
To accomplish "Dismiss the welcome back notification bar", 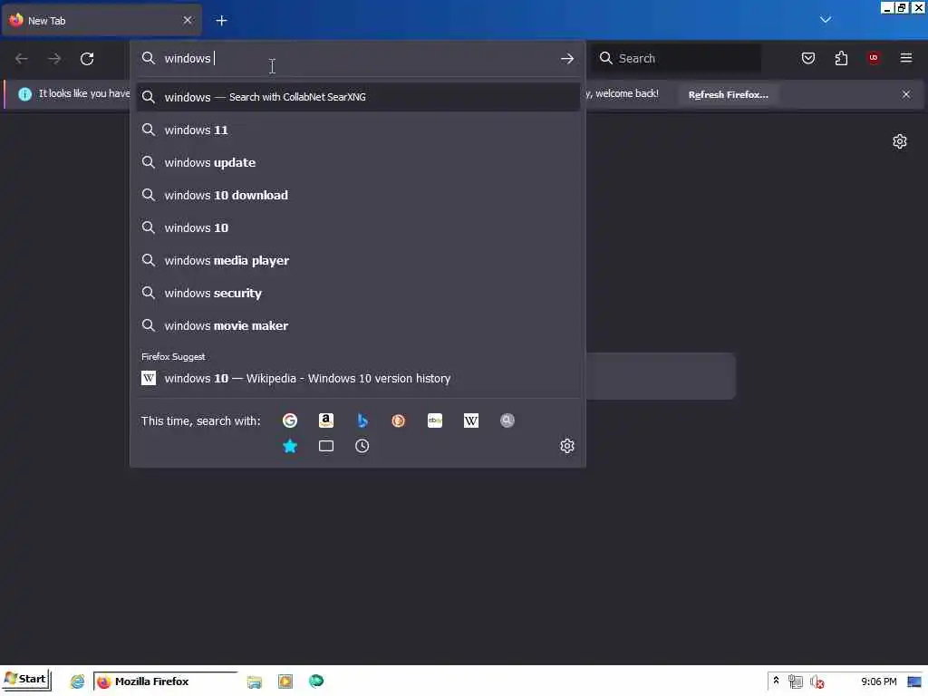I will pos(906,94).
